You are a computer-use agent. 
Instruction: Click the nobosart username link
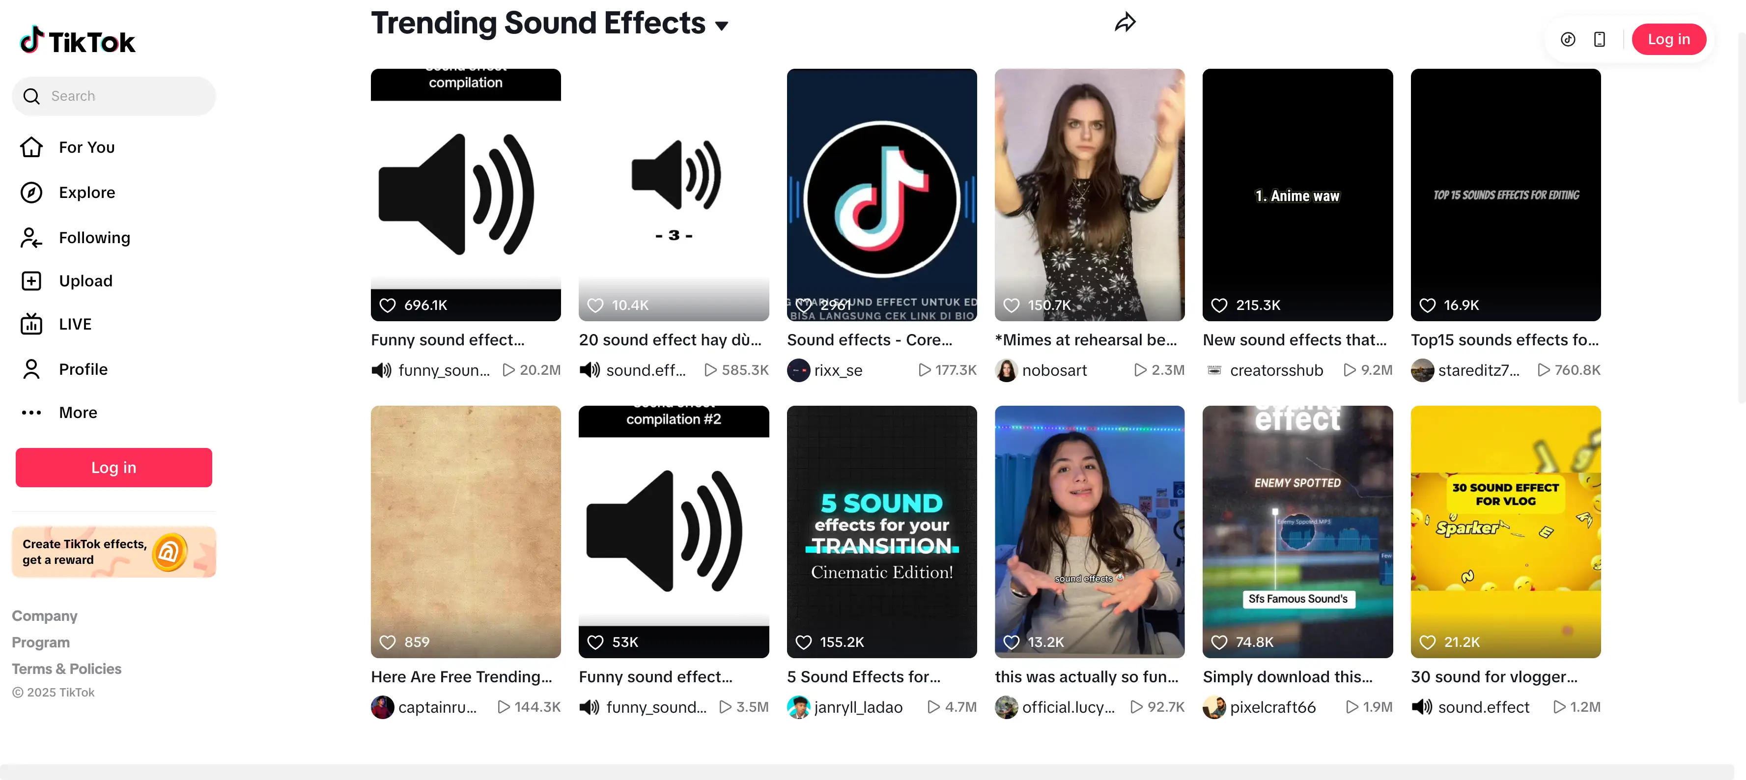[x=1055, y=371]
